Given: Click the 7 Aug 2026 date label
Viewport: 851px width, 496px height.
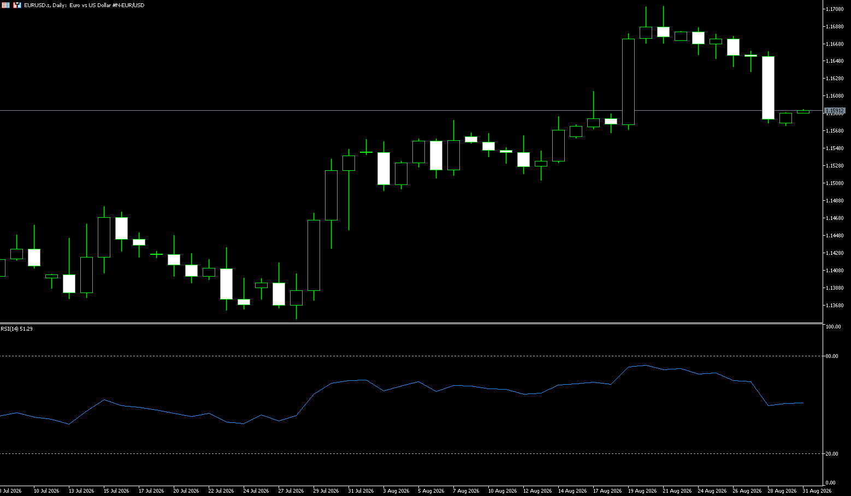Looking at the screenshot, I should tap(466, 491).
